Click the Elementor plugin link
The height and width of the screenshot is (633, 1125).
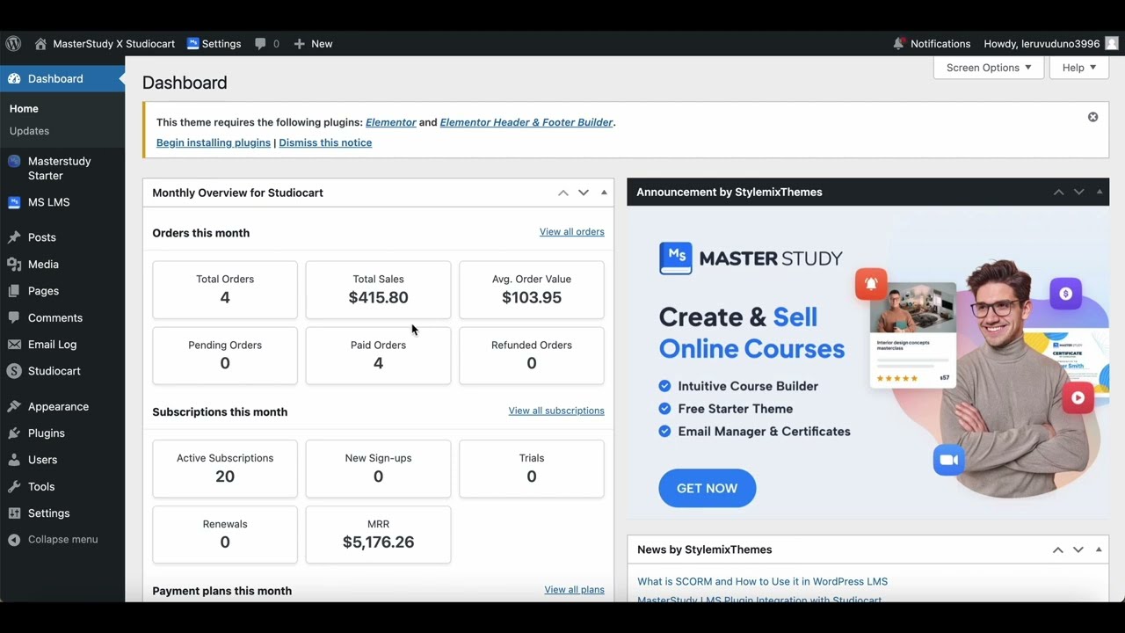pyautogui.click(x=391, y=122)
